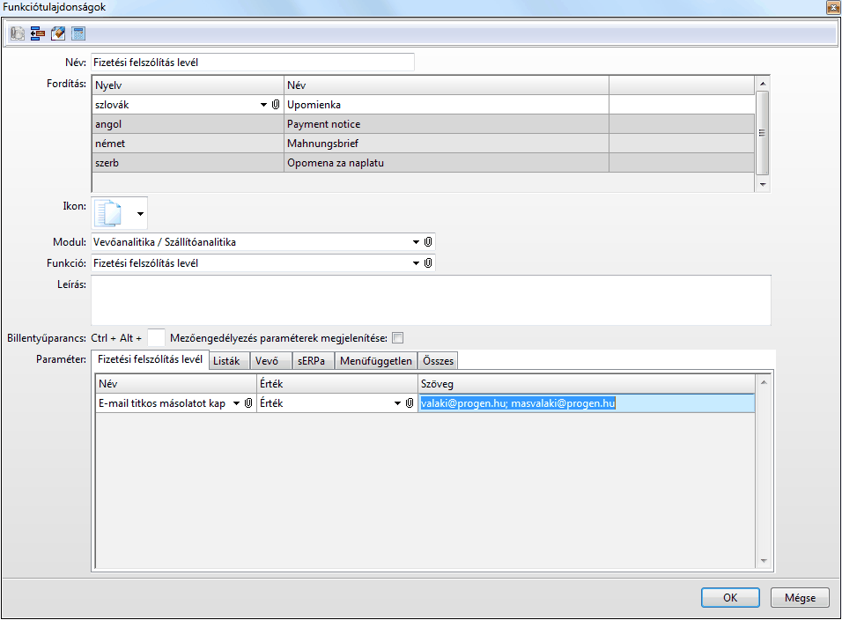Click Fordítás table scroll up arrow
842x620 pixels.
click(763, 83)
